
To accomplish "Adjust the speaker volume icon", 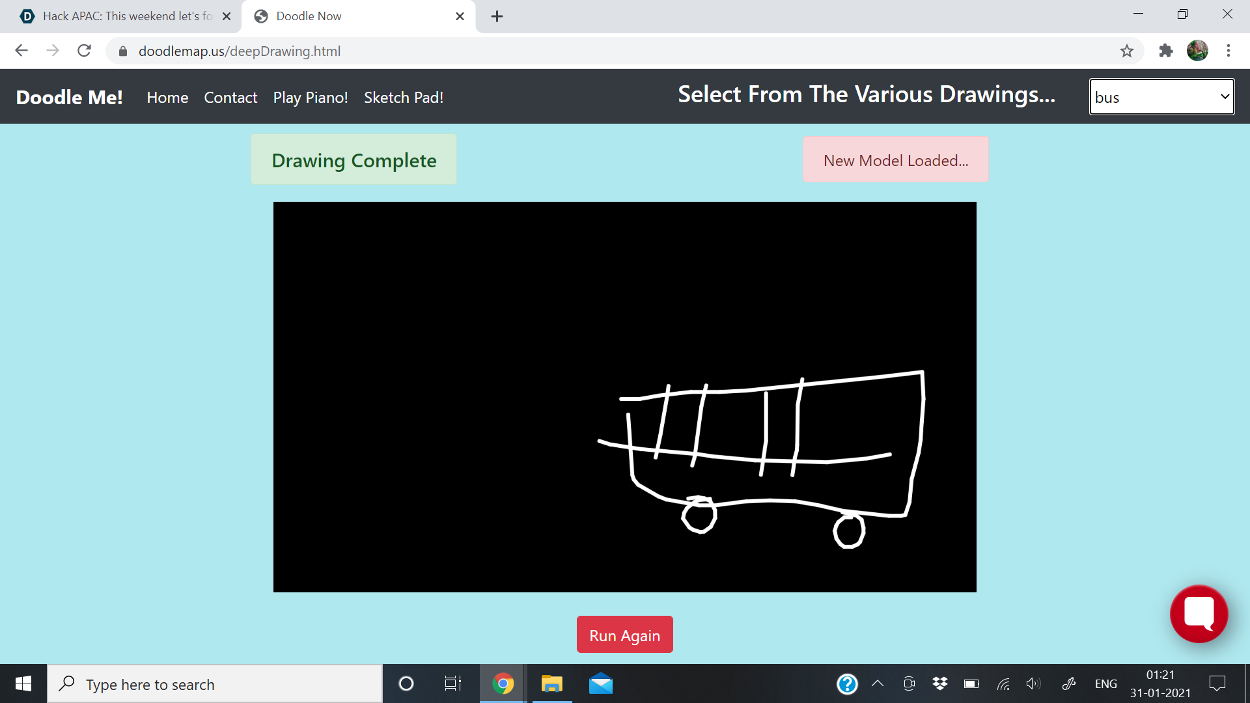I will 1033,683.
